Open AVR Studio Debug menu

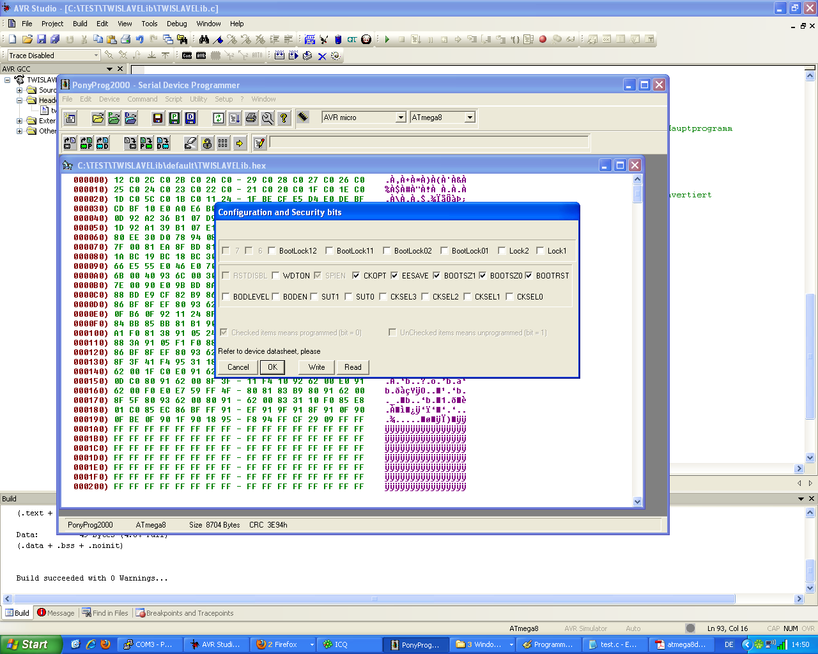177,24
